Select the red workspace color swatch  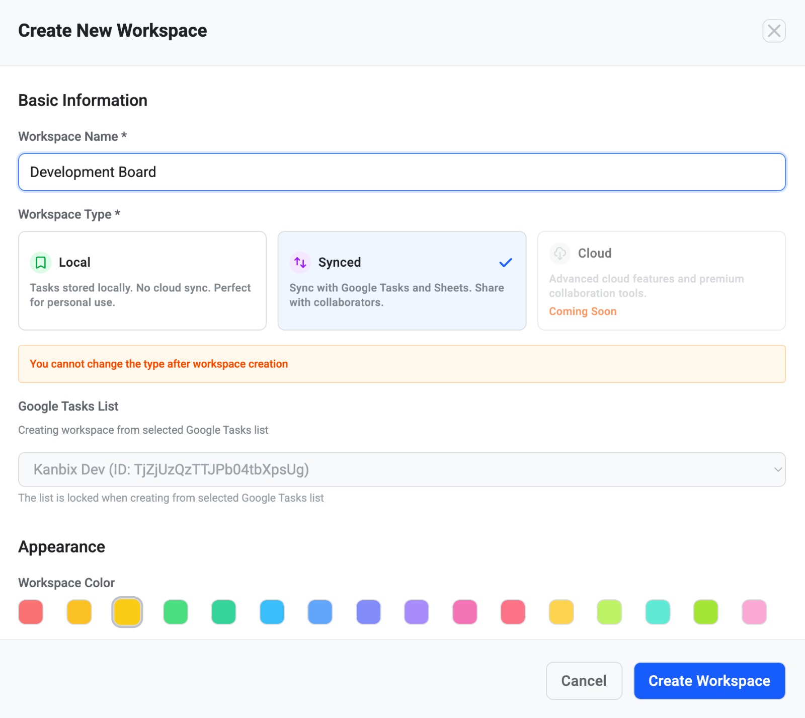point(31,612)
